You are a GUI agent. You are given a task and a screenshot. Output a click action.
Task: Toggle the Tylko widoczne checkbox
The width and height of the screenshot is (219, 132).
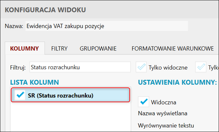(142, 67)
